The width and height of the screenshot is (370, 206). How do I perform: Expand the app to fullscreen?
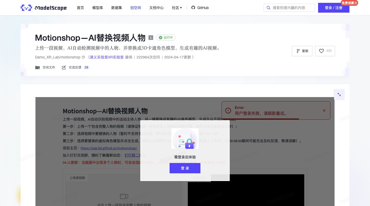pyautogui.click(x=339, y=95)
